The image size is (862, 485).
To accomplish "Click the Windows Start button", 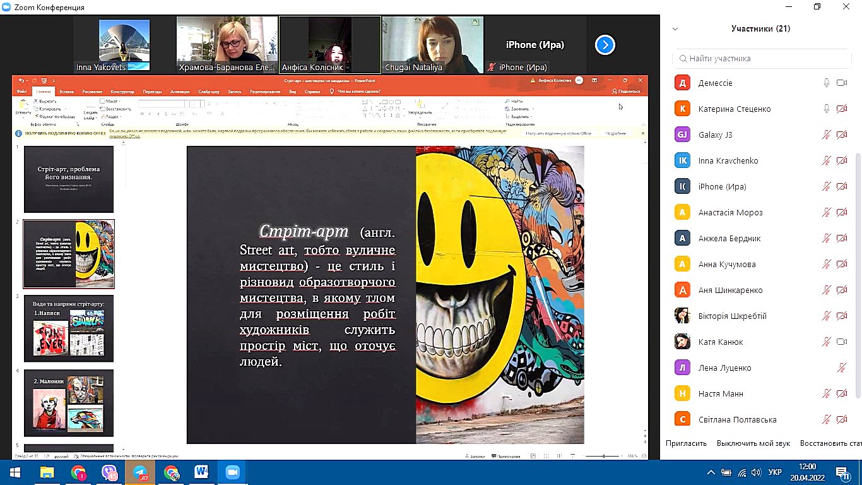I will coord(15,472).
